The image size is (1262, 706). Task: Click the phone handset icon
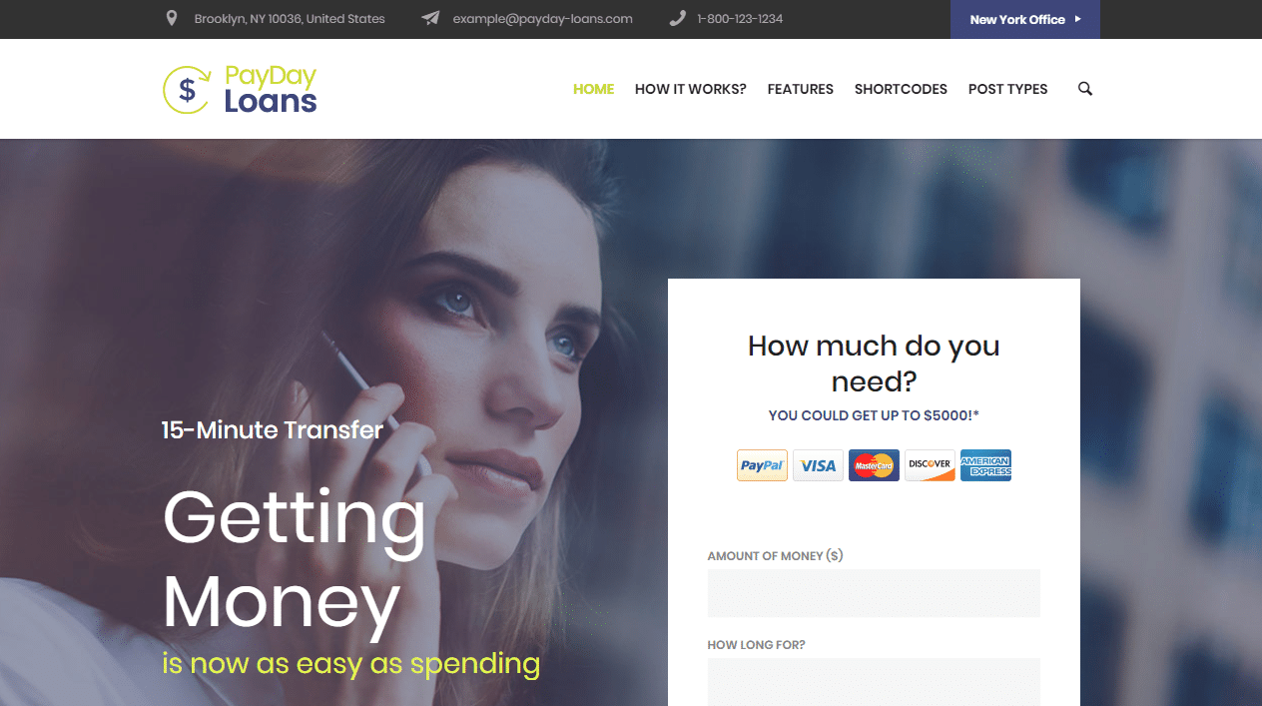[677, 18]
